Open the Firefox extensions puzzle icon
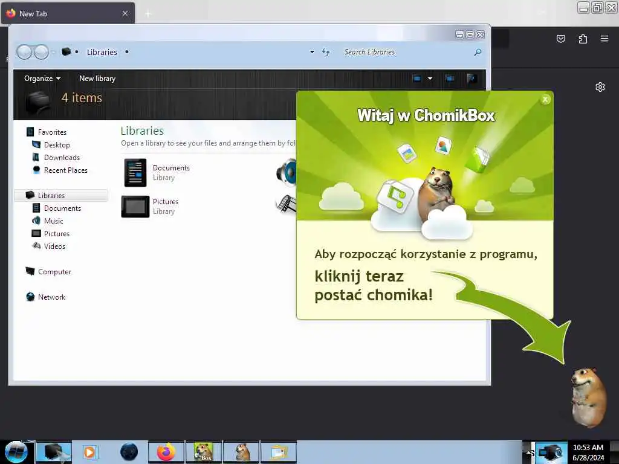 click(x=583, y=39)
